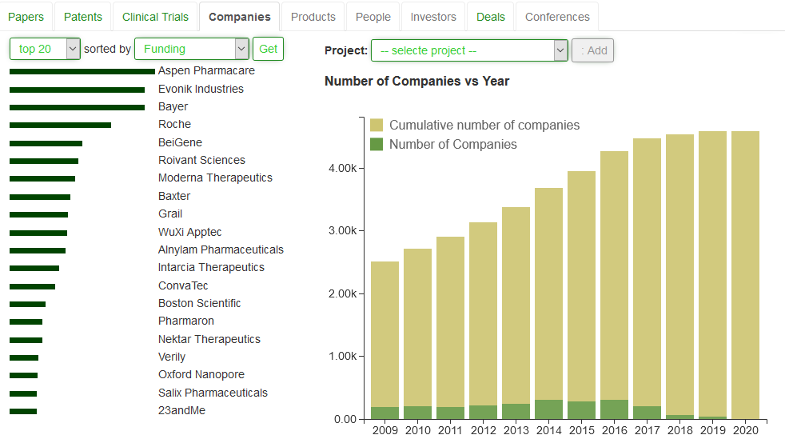Select Pharmaron company name

click(x=185, y=321)
